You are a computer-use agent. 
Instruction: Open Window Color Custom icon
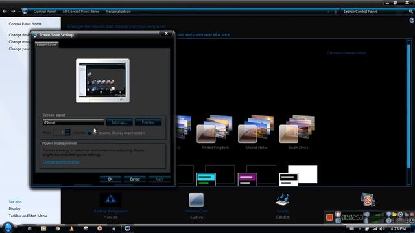pos(196,200)
